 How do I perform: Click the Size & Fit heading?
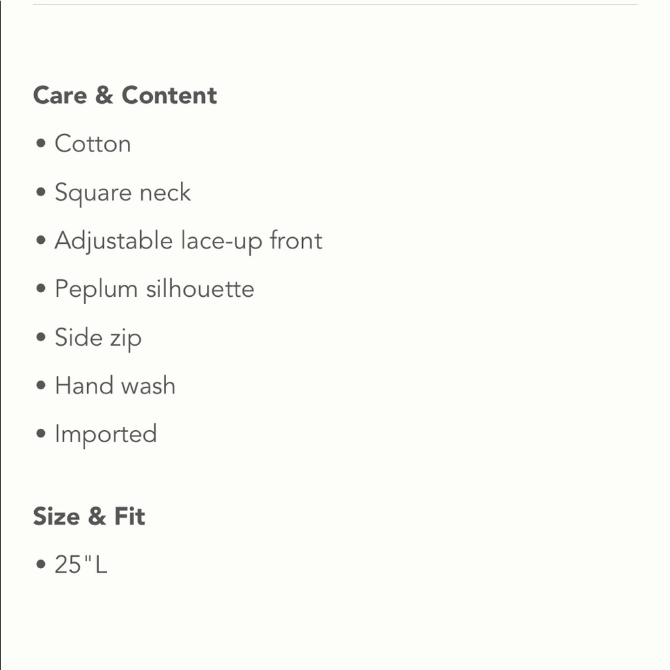pos(89,516)
